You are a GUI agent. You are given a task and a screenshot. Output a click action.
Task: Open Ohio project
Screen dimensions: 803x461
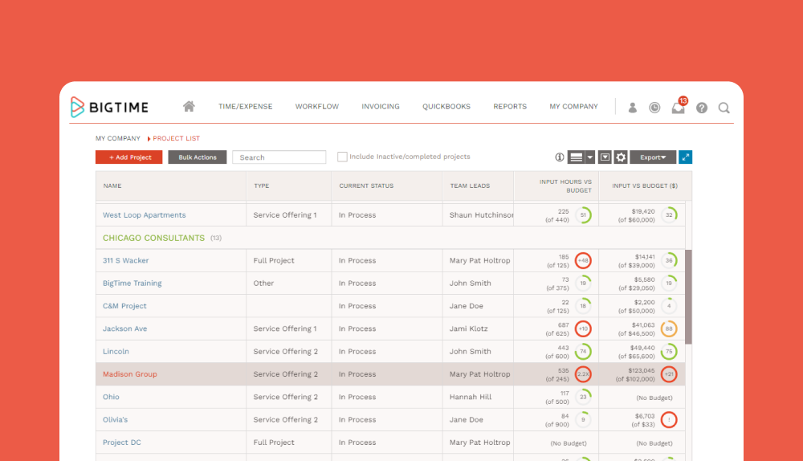[x=111, y=397]
